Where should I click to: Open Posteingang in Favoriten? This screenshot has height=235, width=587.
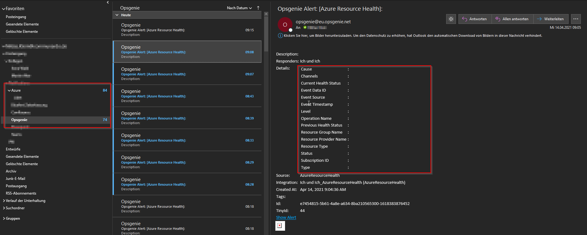coord(16,17)
